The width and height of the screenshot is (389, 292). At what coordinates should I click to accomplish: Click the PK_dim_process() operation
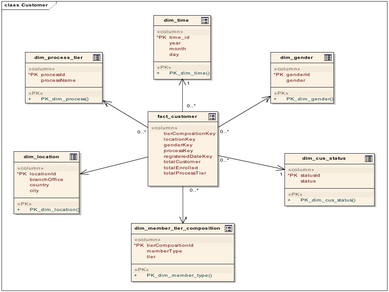(x=65, y=99)
